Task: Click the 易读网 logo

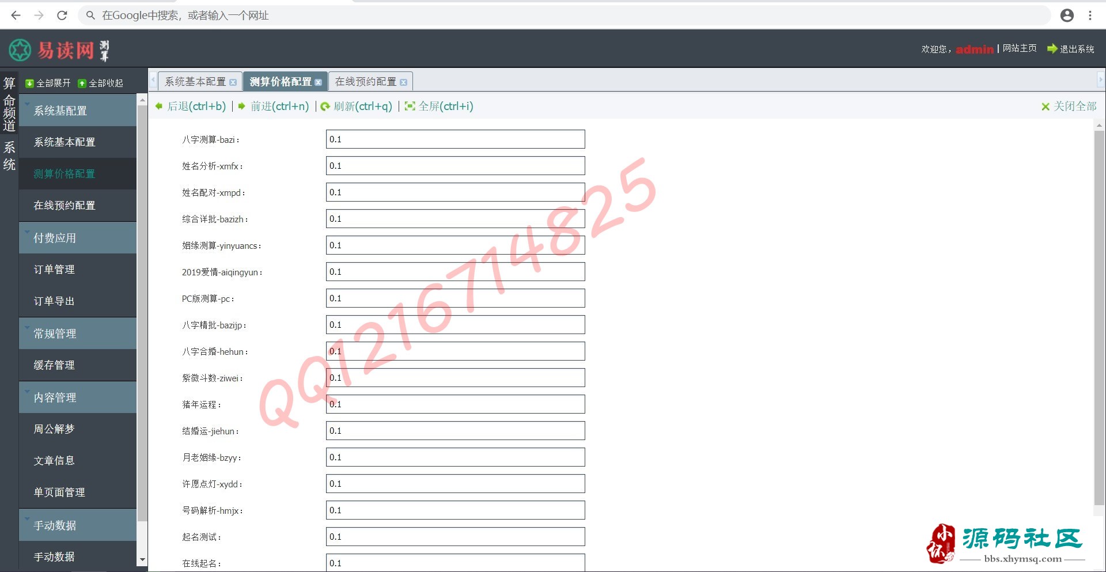Action: 59,50
